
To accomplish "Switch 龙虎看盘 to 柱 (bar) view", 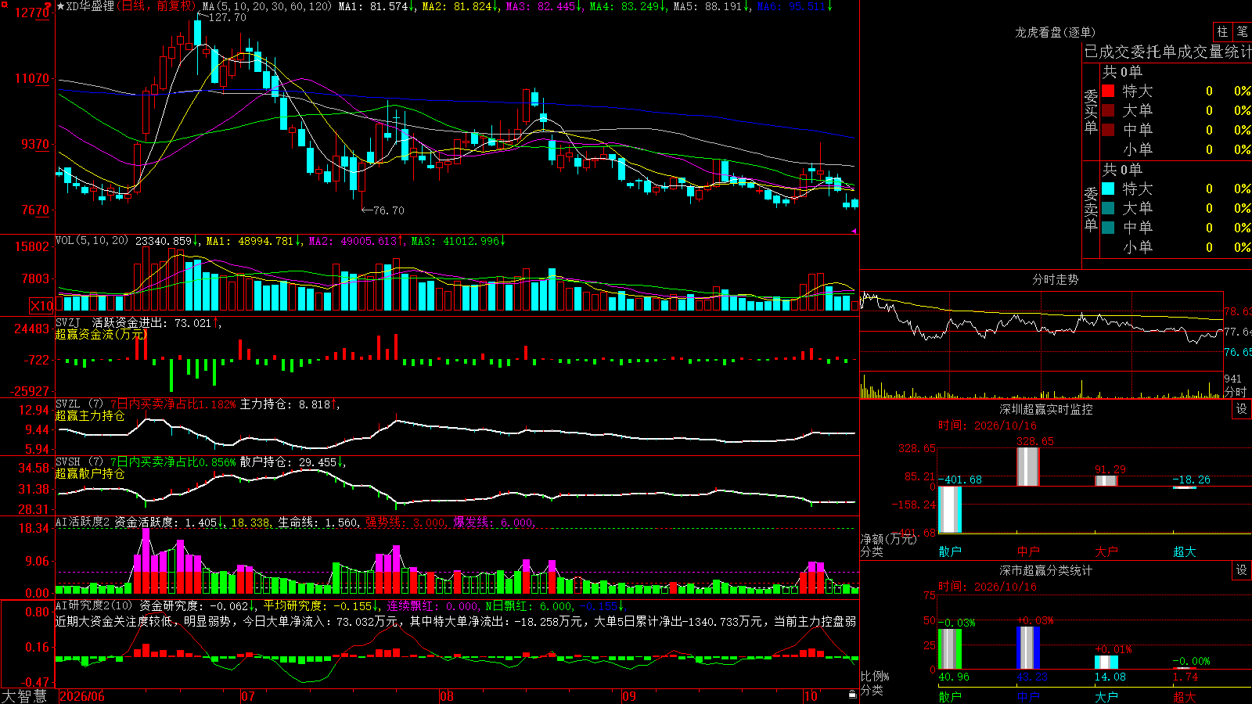I will pos(1222,32).
